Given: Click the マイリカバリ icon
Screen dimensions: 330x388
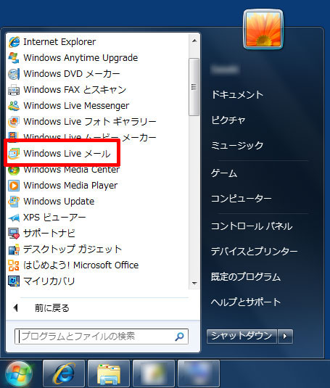Looking at the screenshot, I should (14, 281).
